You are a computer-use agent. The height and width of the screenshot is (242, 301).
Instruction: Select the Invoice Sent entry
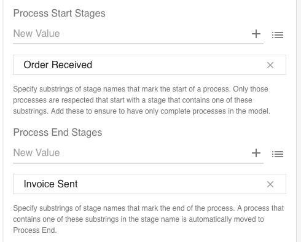coord(149,184)
